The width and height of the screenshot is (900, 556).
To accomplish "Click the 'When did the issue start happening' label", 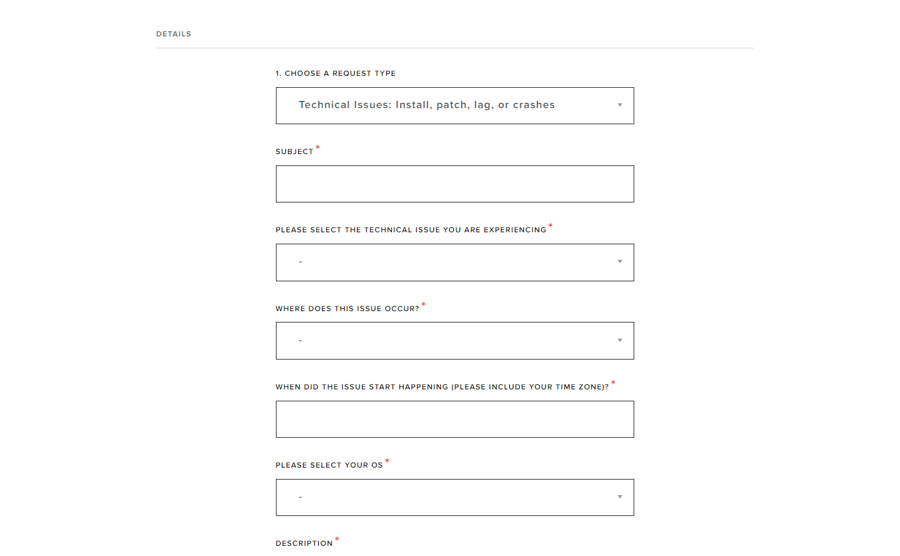I will (x=442, y=387).
